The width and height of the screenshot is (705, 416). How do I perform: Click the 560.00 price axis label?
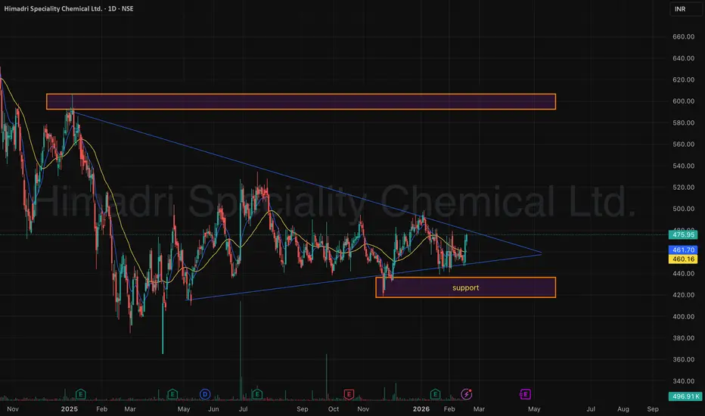pyautogui.click(x=683, y=144)
